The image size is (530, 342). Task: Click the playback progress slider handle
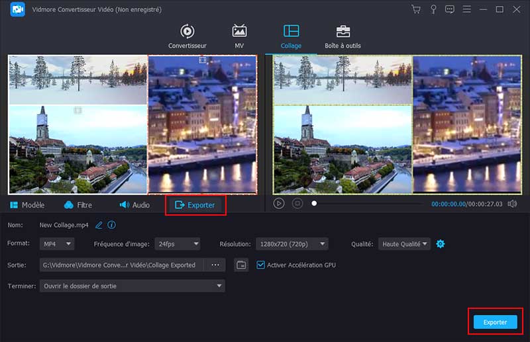[x=314, y=204]
